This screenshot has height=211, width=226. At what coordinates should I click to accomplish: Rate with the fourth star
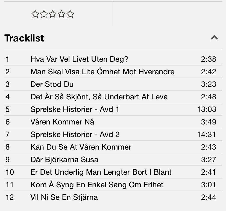[61, 14]
